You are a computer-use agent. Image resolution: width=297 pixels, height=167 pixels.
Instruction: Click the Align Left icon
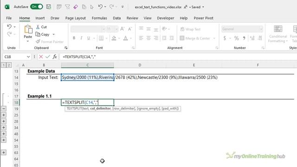click(x=141, y=38)
